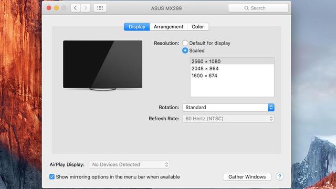The height and width of the screenshot is (189, 336).
Task: Close the ASUS MX299 window
Action: pyautogui.click(x=49, y=8)
